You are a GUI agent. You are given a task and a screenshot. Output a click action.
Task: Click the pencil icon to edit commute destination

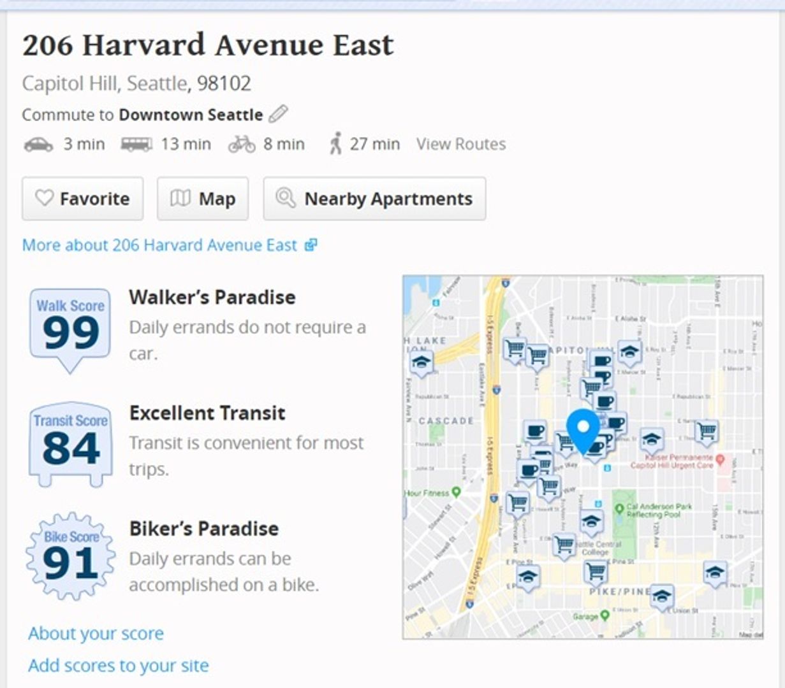(278, 115)
